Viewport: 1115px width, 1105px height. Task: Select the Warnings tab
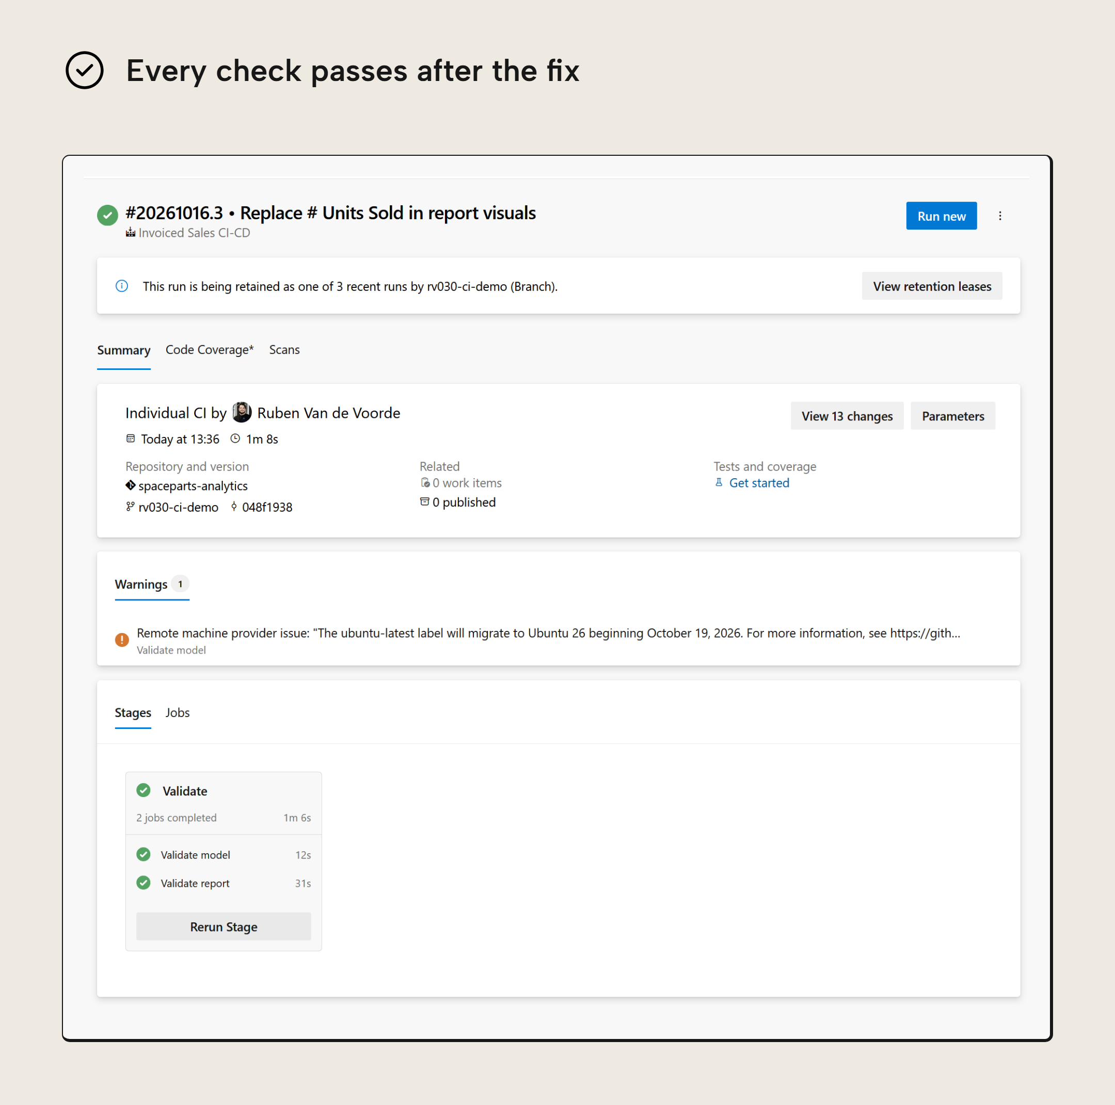coord(152,584)
